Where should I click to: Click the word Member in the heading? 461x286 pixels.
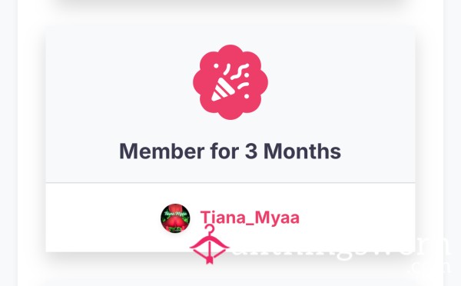pos(161,151)
